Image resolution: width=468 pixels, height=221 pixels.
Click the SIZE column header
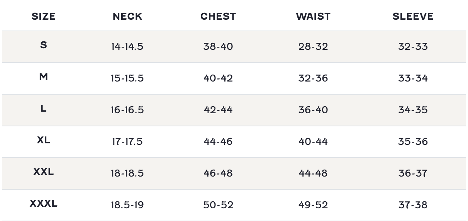[x=44, y=16]
